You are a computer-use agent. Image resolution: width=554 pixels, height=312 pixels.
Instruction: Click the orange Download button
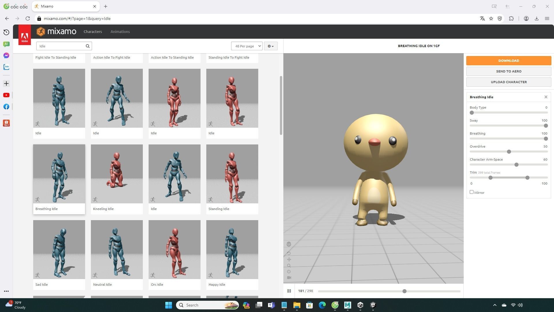(508, 61)
